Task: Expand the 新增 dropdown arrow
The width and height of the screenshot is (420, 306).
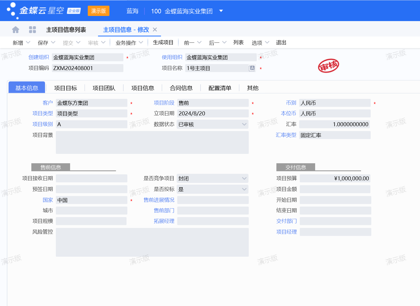Action: (28, 42)
